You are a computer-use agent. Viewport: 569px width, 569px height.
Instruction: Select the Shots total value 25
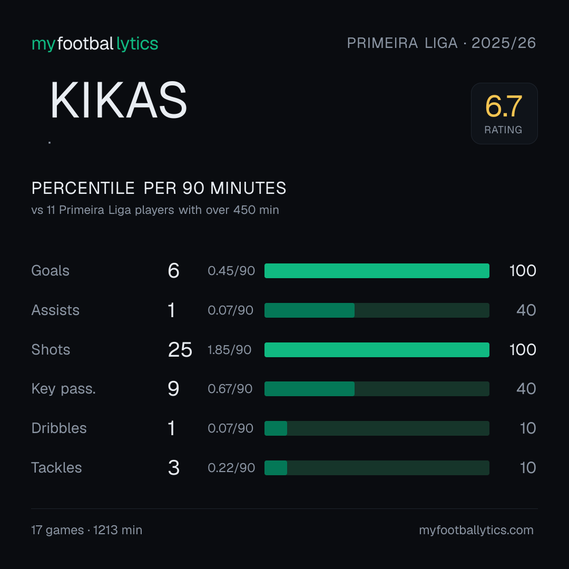[180, 350]
